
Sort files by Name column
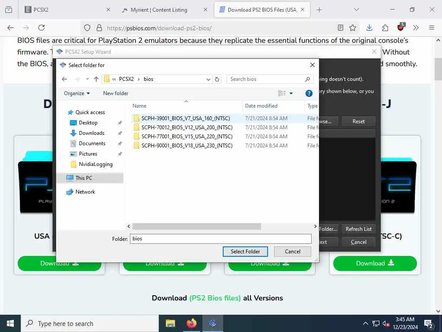pyautogui.click(x=186, y=106)
